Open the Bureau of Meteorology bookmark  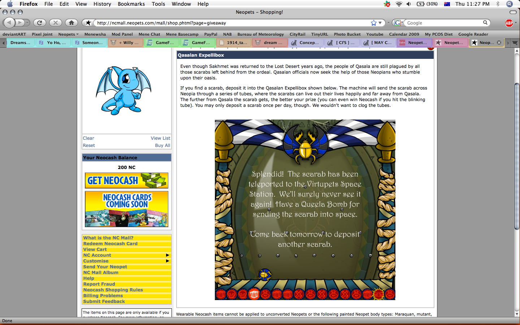tap(260, 34)
